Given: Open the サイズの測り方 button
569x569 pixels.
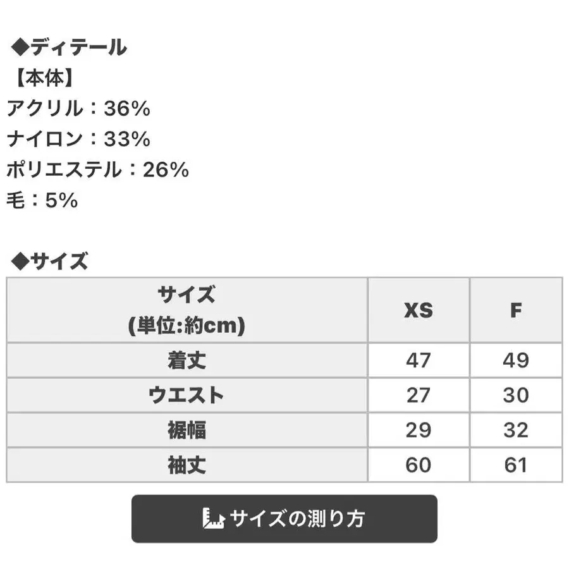Looking at the screenshot, I should tap(284, 519).
